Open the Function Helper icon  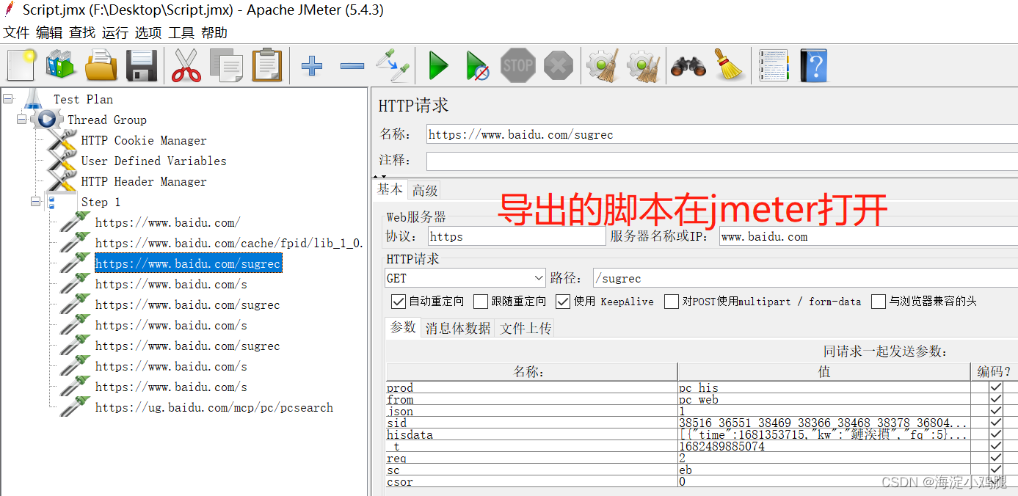[x=774, y=65]
